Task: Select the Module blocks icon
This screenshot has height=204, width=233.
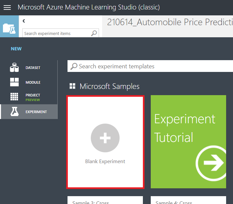Action: pyautogui.click(x=14, y=82)
